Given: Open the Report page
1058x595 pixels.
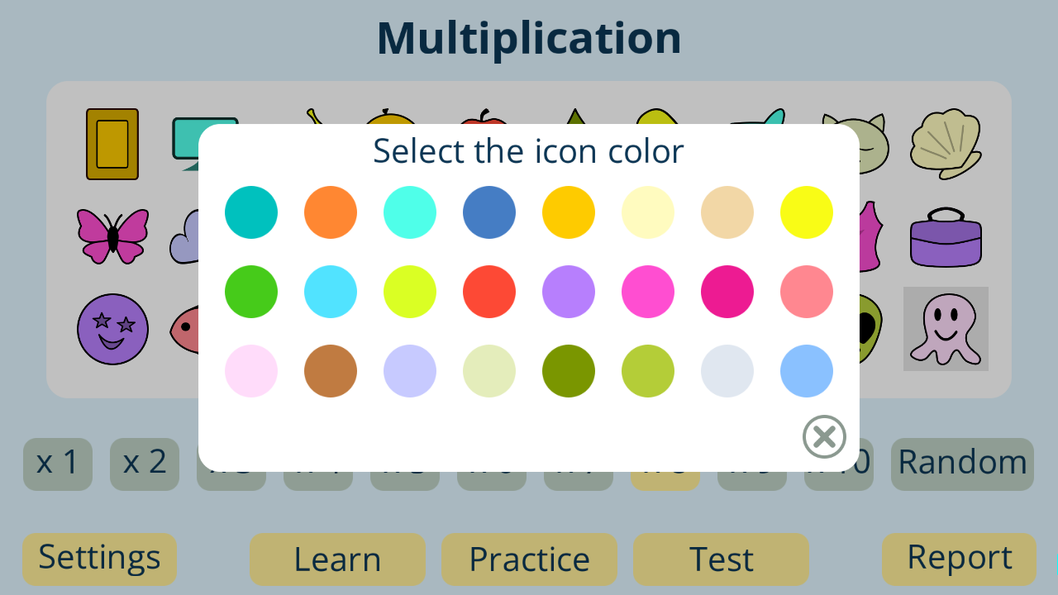Looking at the screenshot, I should [959, 559].
